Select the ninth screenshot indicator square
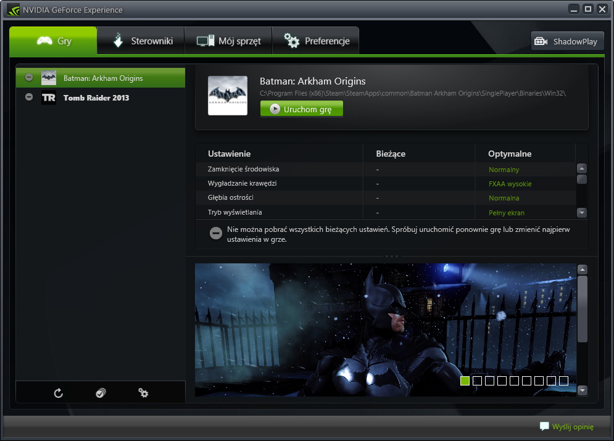This screenshot has width=614, height=441. 563,381
